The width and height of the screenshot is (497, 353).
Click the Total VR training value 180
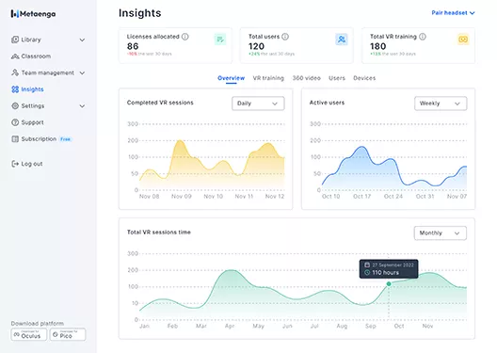click(x=377, y=46)
